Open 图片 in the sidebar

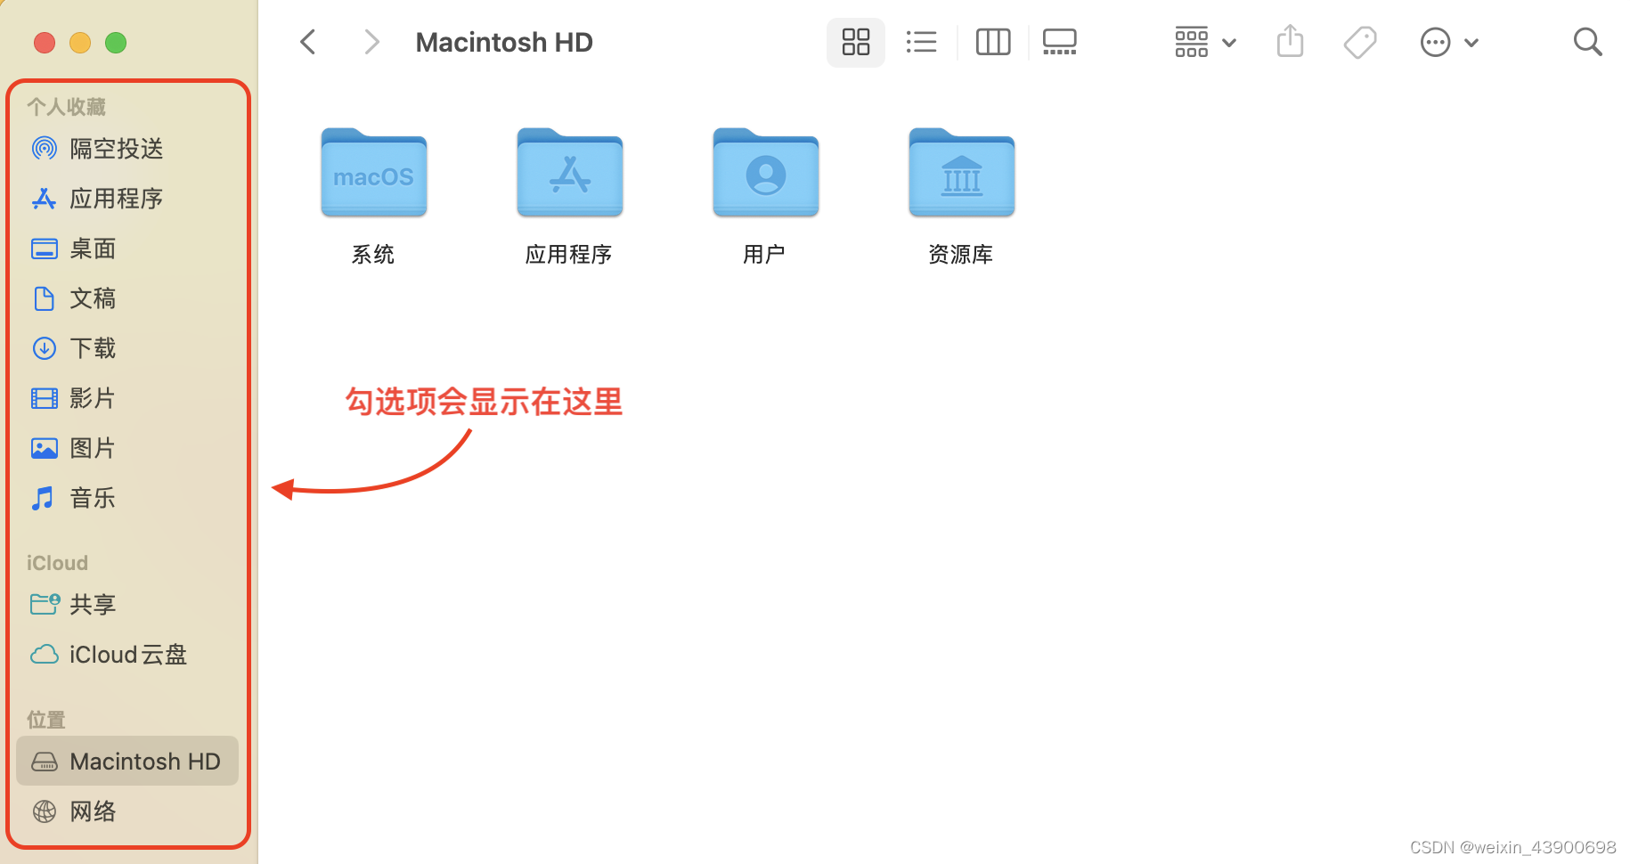click(x=127, y=448)
